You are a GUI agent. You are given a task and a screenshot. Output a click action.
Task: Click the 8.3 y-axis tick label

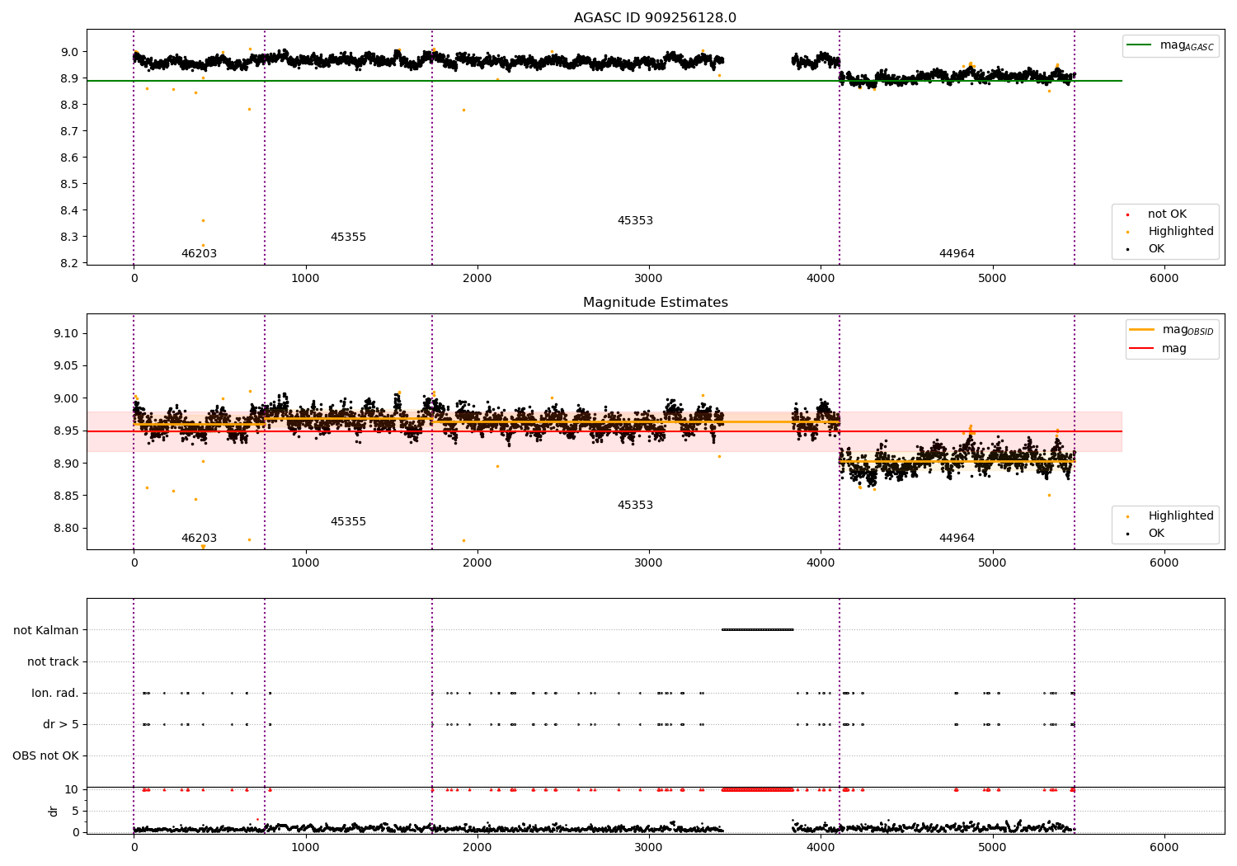coord(68,237)
